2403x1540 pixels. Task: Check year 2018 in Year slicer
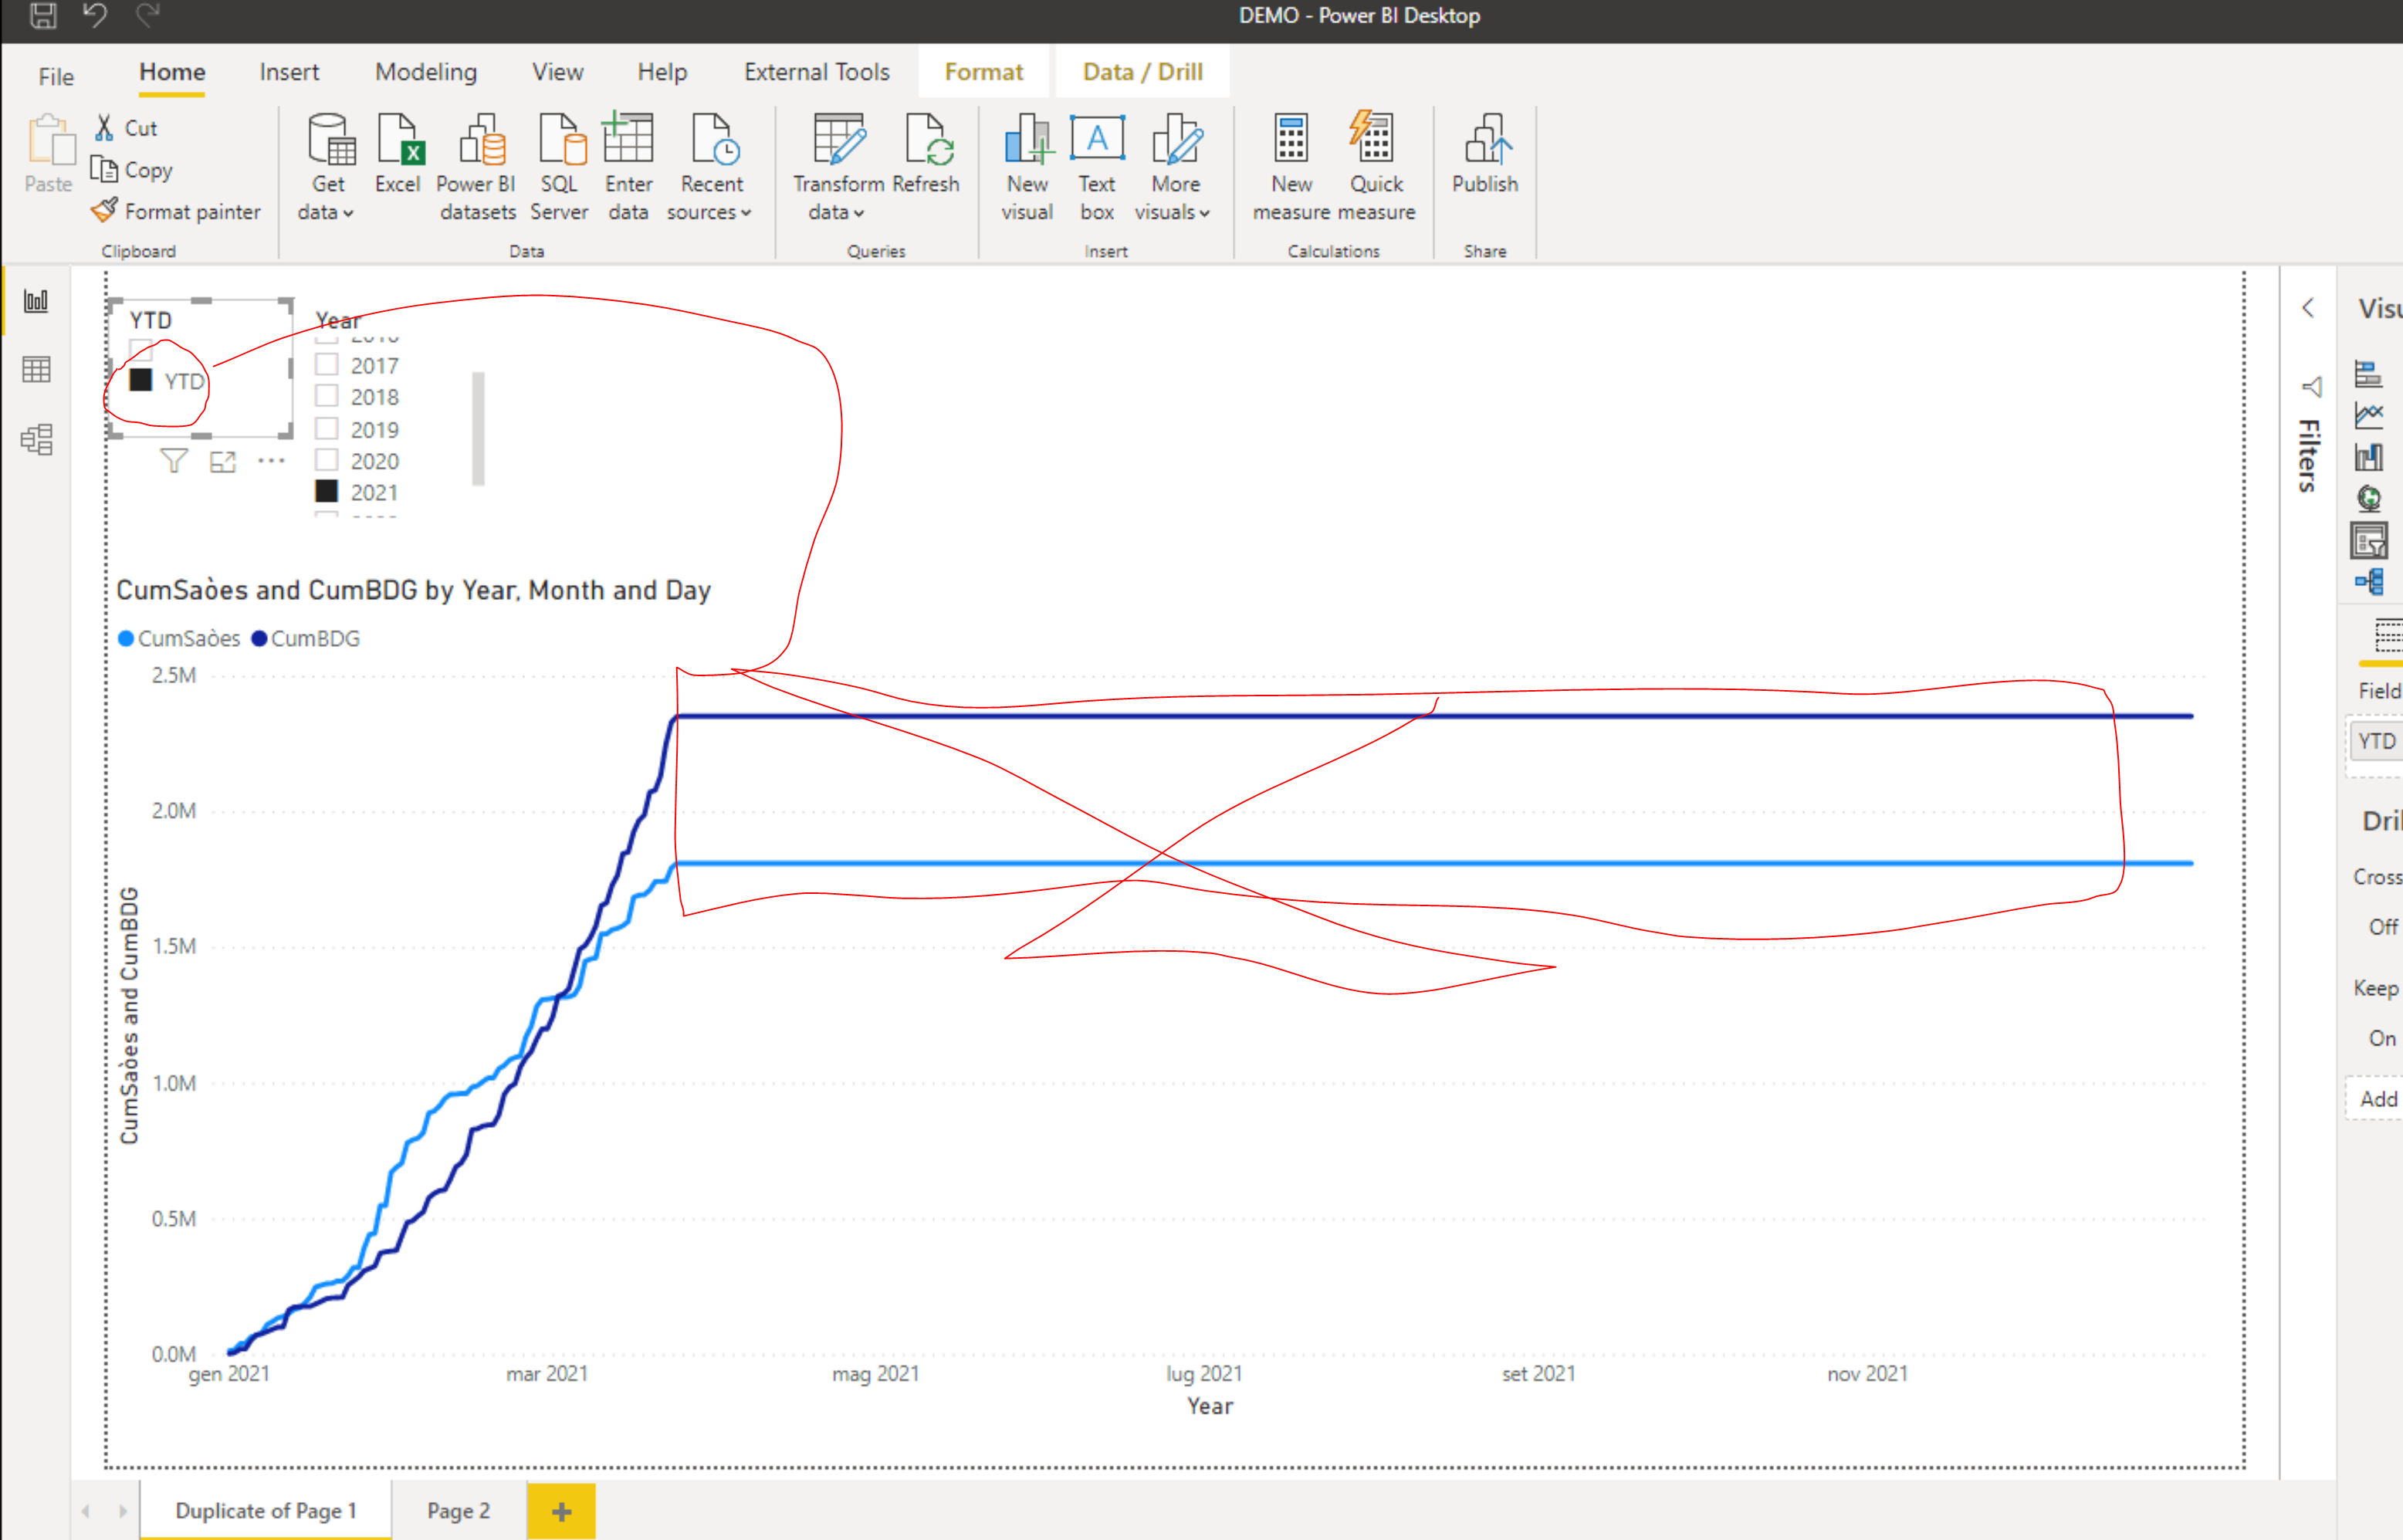pyautogui.click(x=327, y=396)
